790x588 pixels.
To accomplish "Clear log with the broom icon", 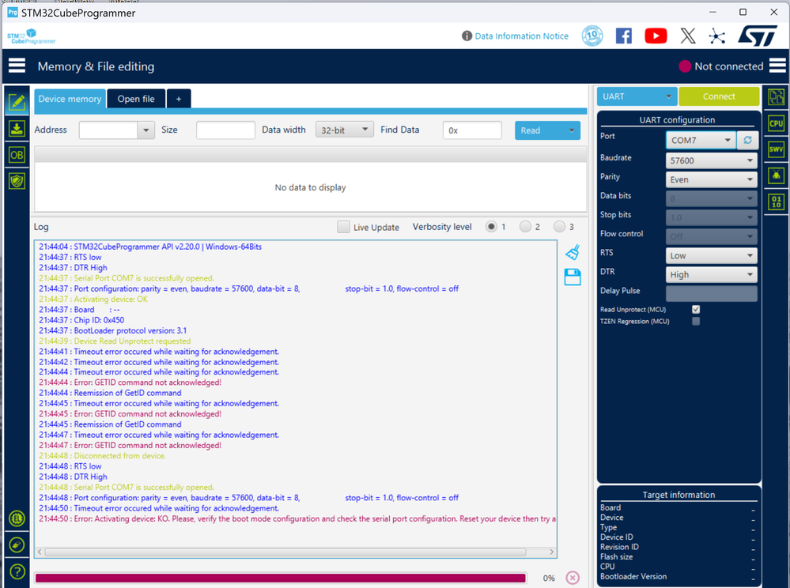I will (573, 252).
